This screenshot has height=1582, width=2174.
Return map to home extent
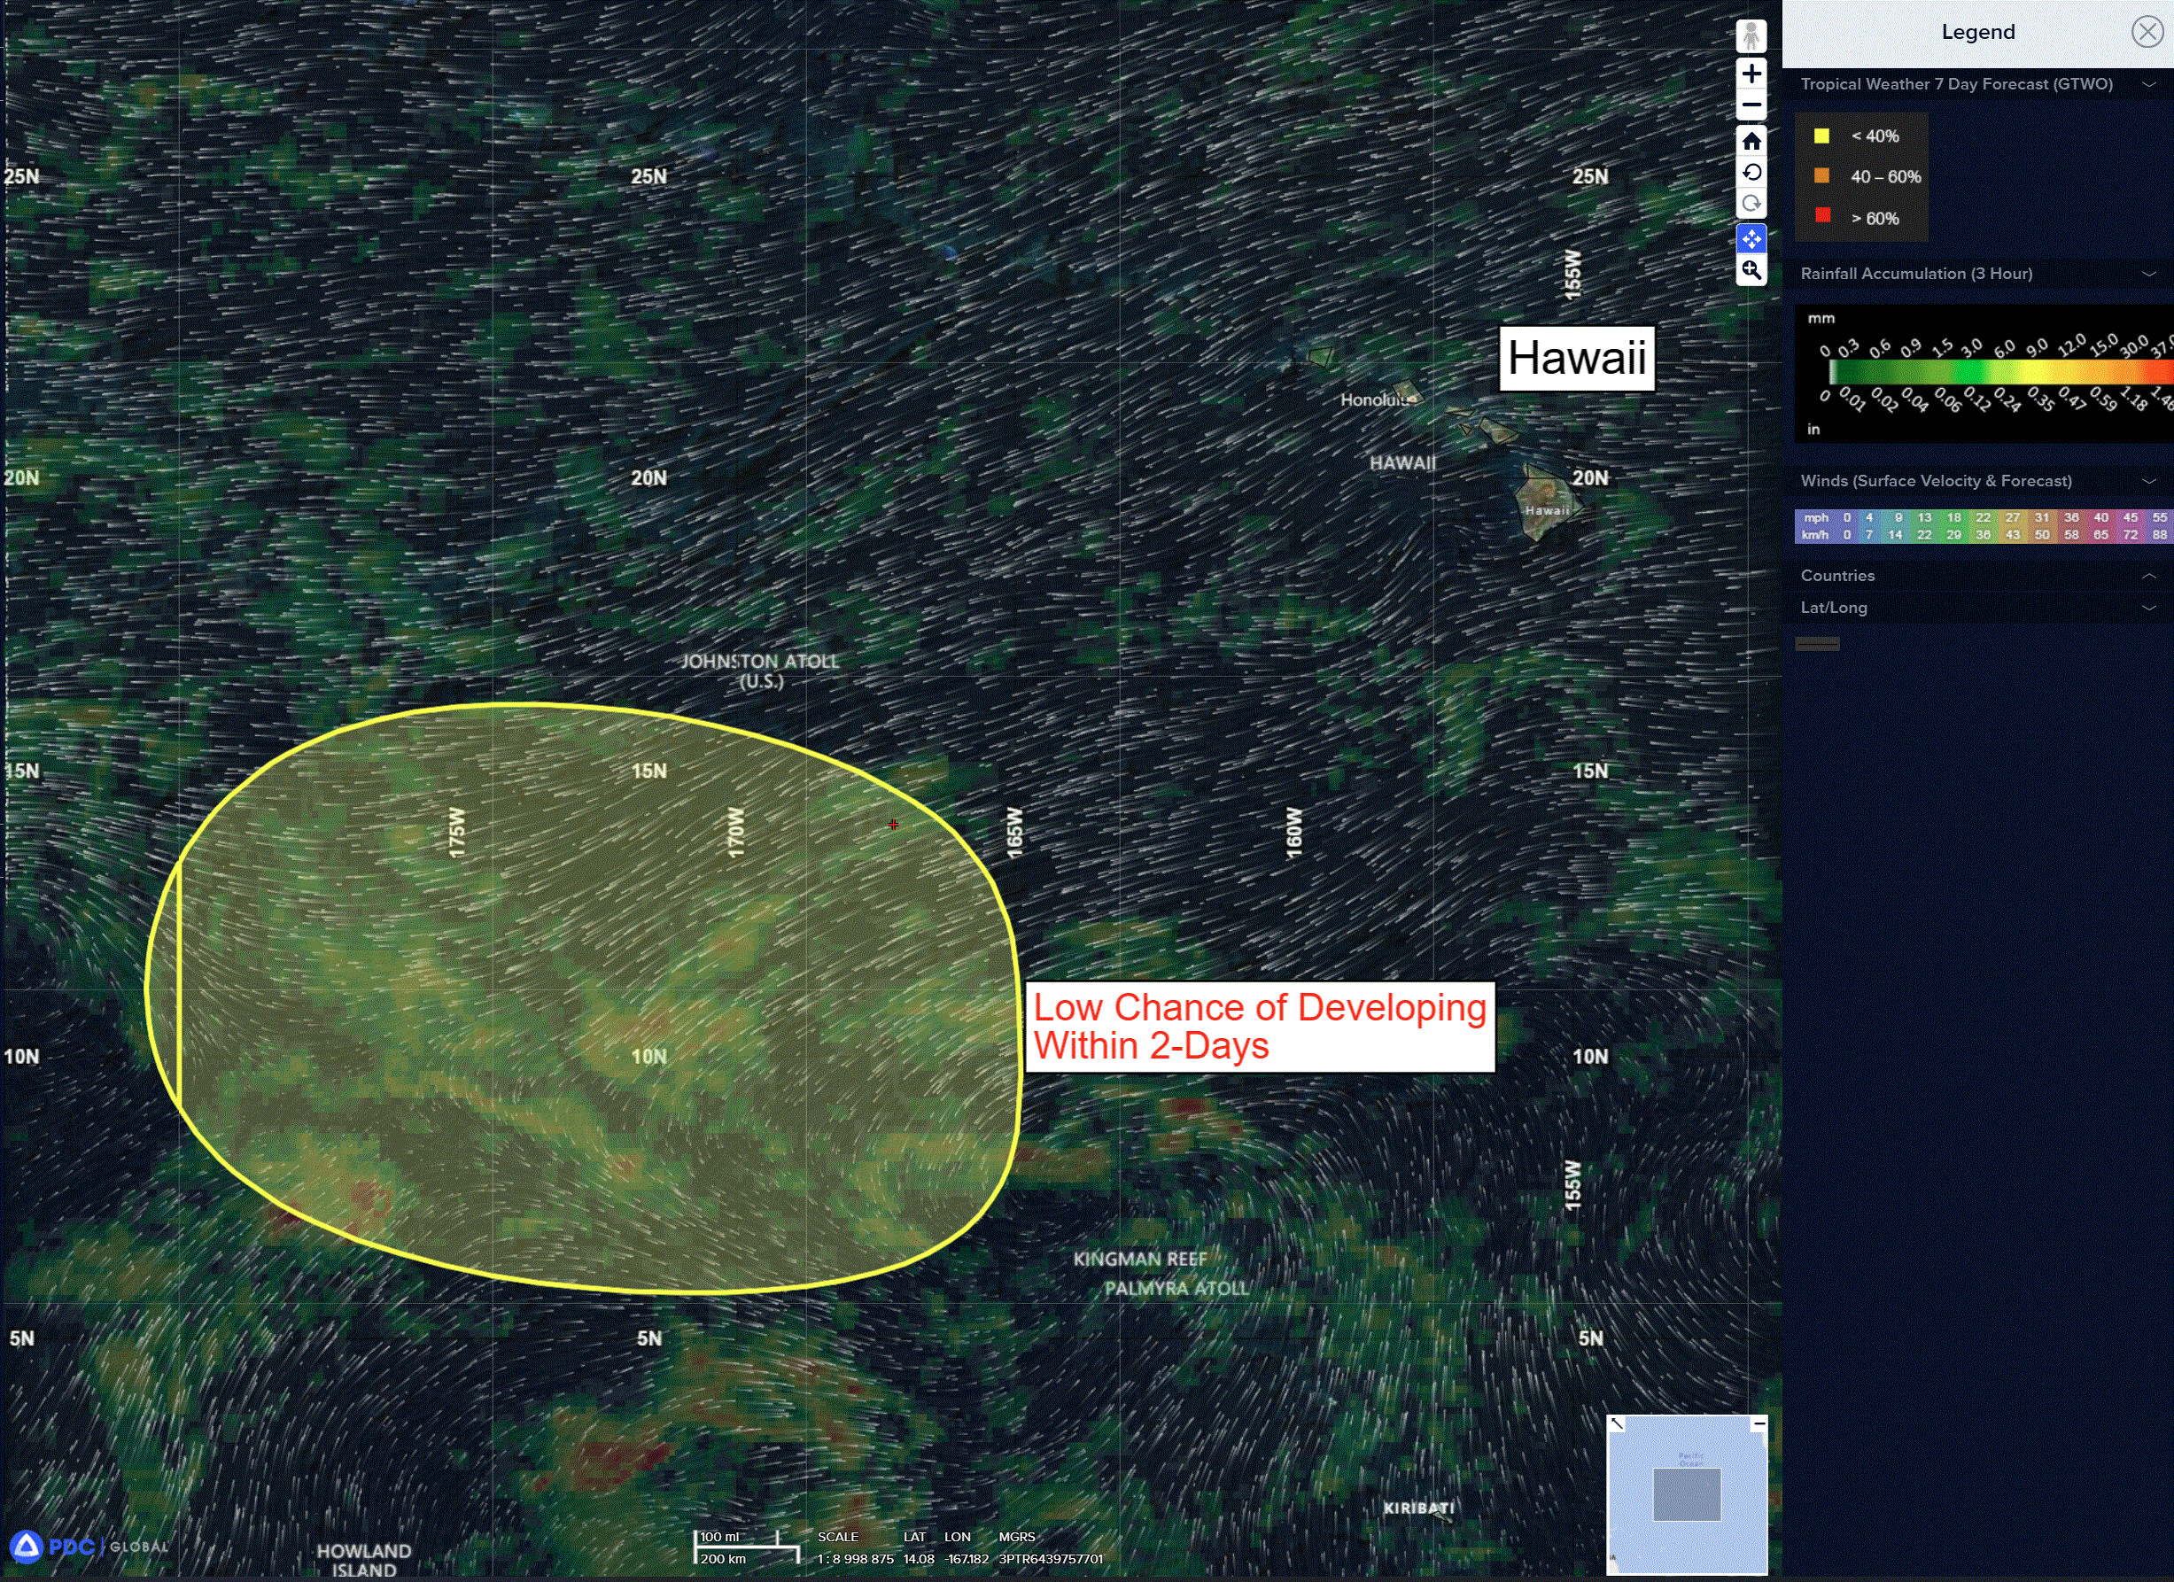click(1751, 142)
